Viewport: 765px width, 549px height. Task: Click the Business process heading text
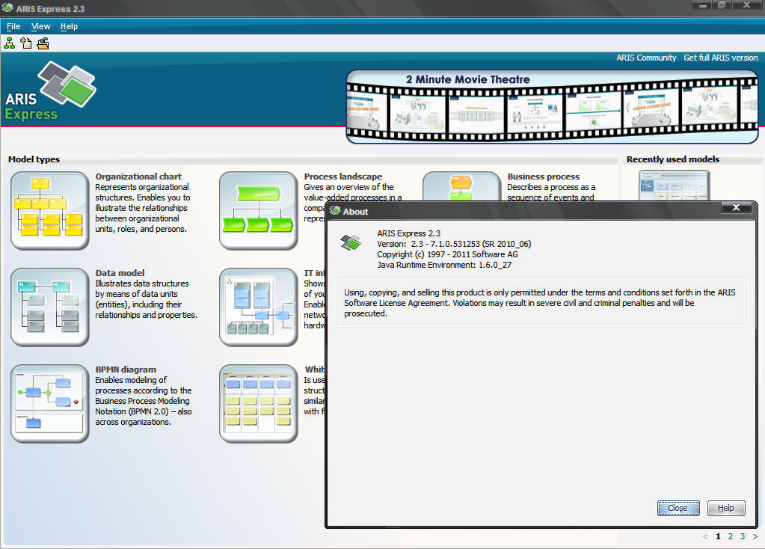pyautogui.click(x=544, y=177)
